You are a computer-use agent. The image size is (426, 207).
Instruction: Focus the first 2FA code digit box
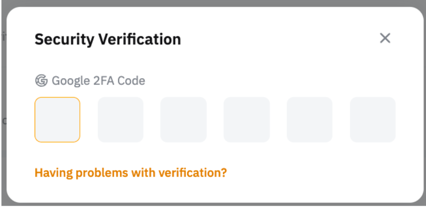[57, 120]
